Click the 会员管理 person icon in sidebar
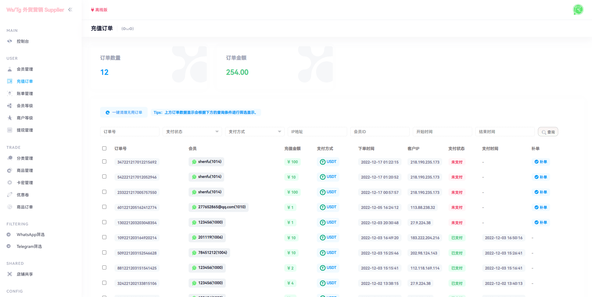Screen dimensions: 592x297 coord(10,69)
